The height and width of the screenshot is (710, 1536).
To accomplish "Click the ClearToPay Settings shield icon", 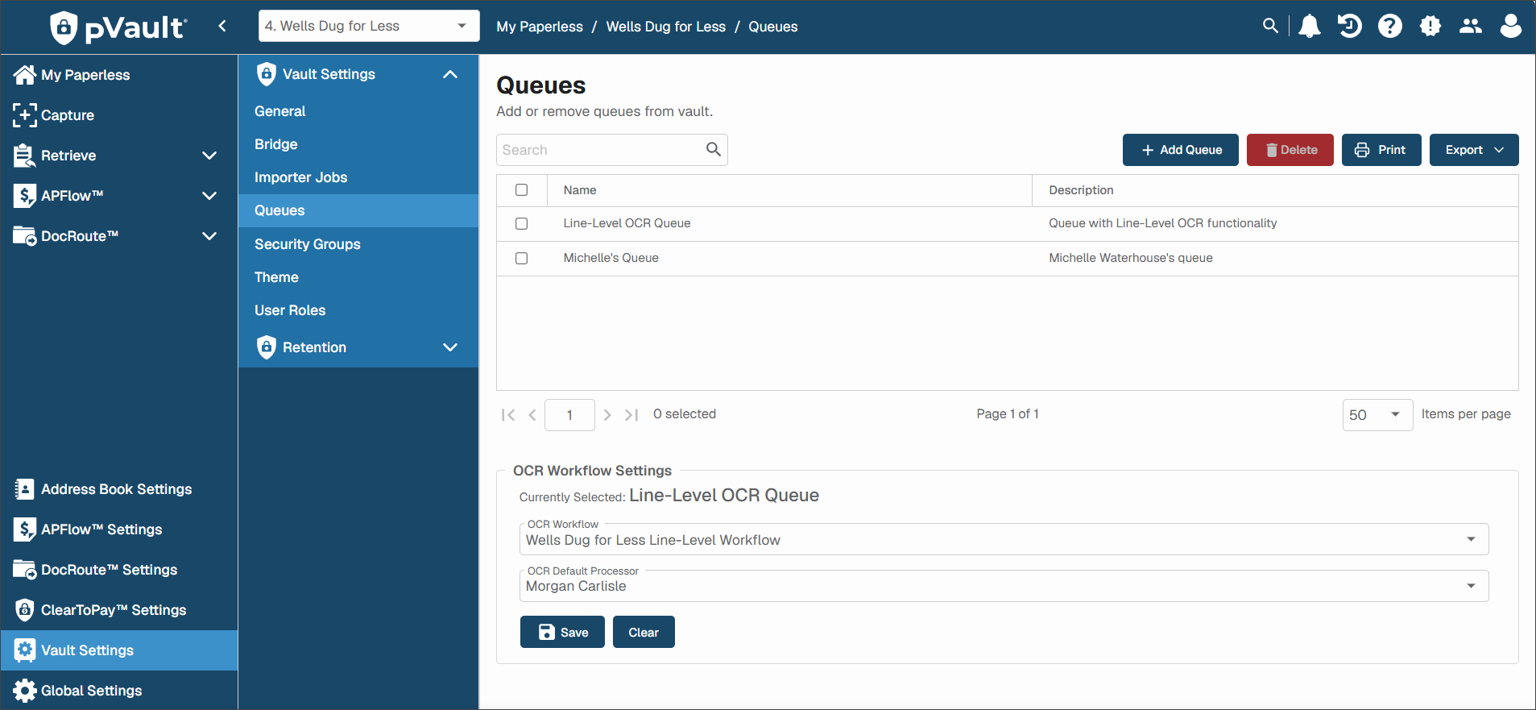I will tap(24, 610).
